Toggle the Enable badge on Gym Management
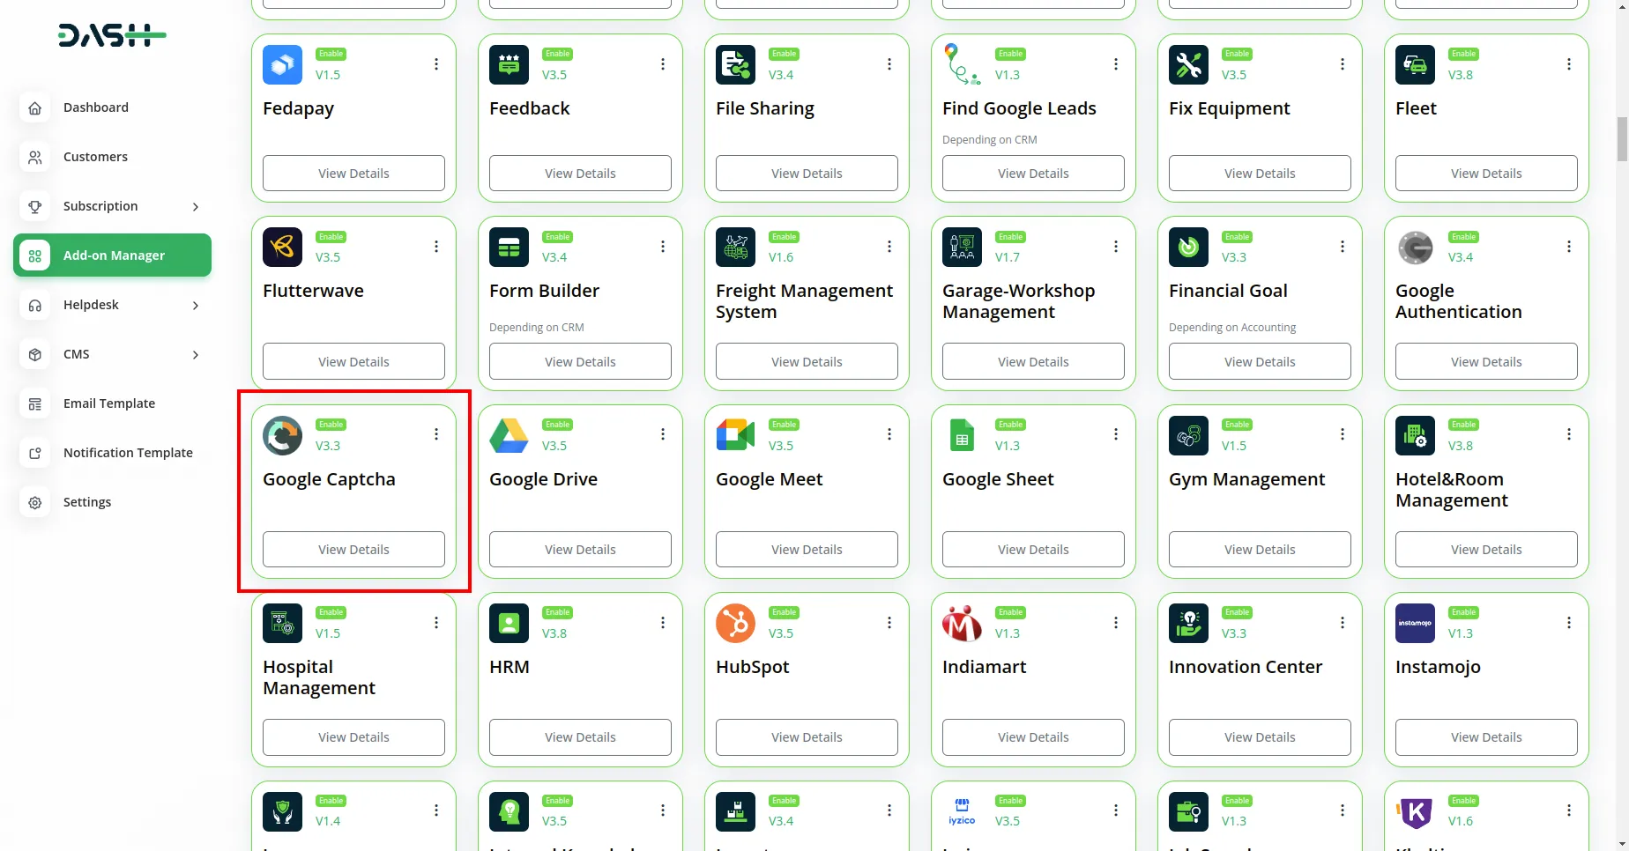This screenshot has width=1629, height=851. tap(1238, 425)
